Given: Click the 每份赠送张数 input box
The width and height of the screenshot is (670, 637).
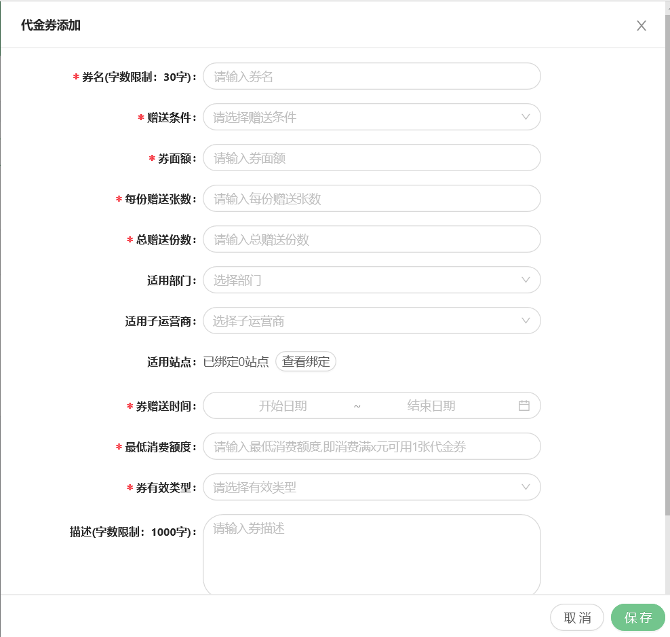Looking at the screenshot, I should (x=371, y=198).
